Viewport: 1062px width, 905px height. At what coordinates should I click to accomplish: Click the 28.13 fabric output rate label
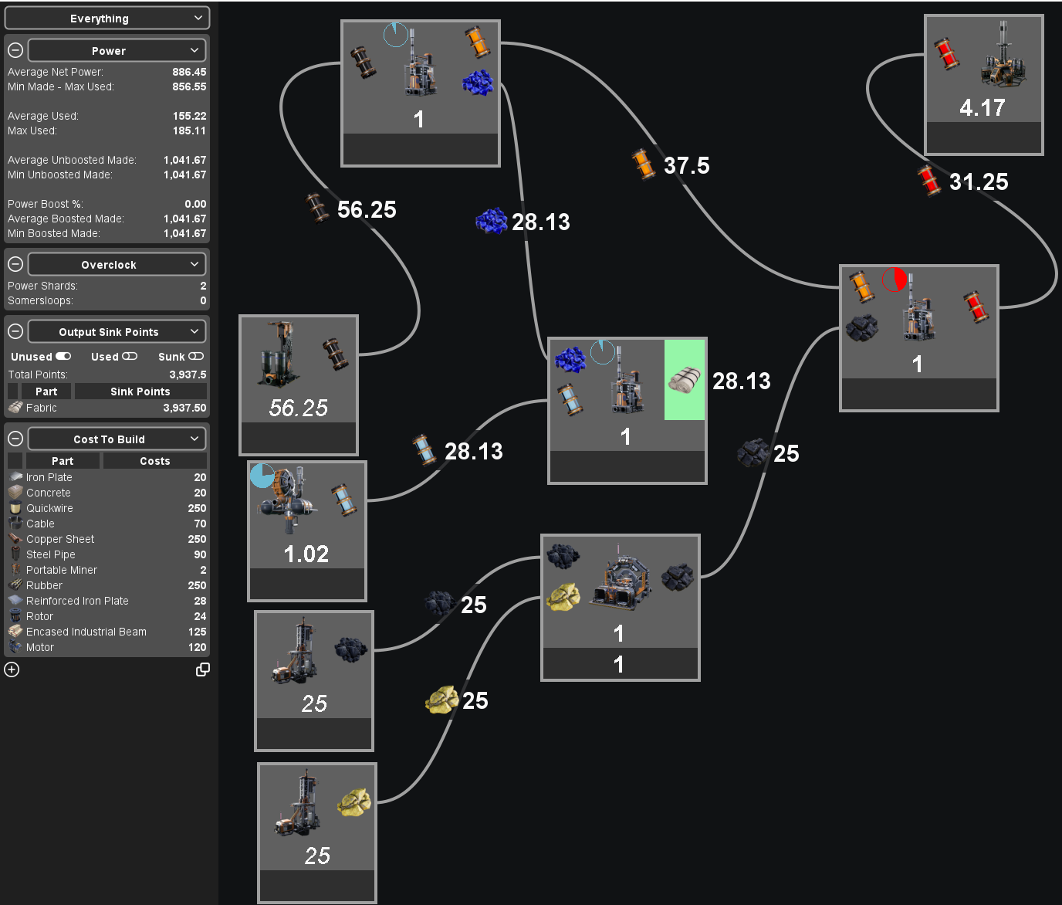pyautogui.click(x=741, y=381)
